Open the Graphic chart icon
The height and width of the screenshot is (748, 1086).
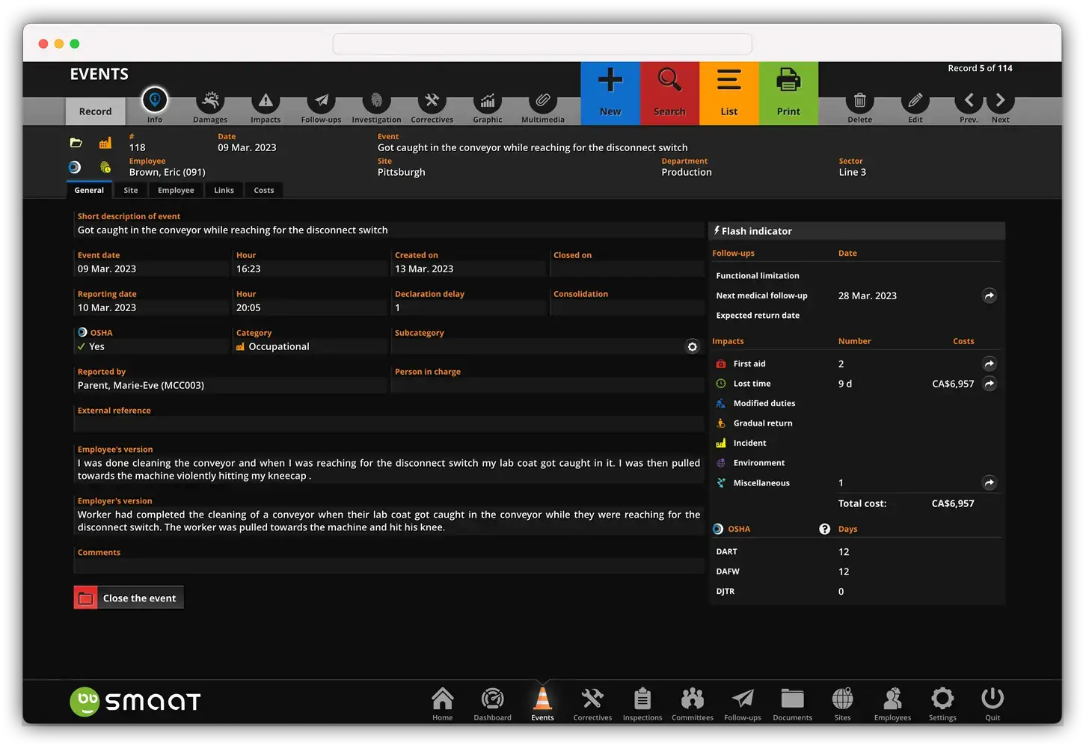coord(488,100)
